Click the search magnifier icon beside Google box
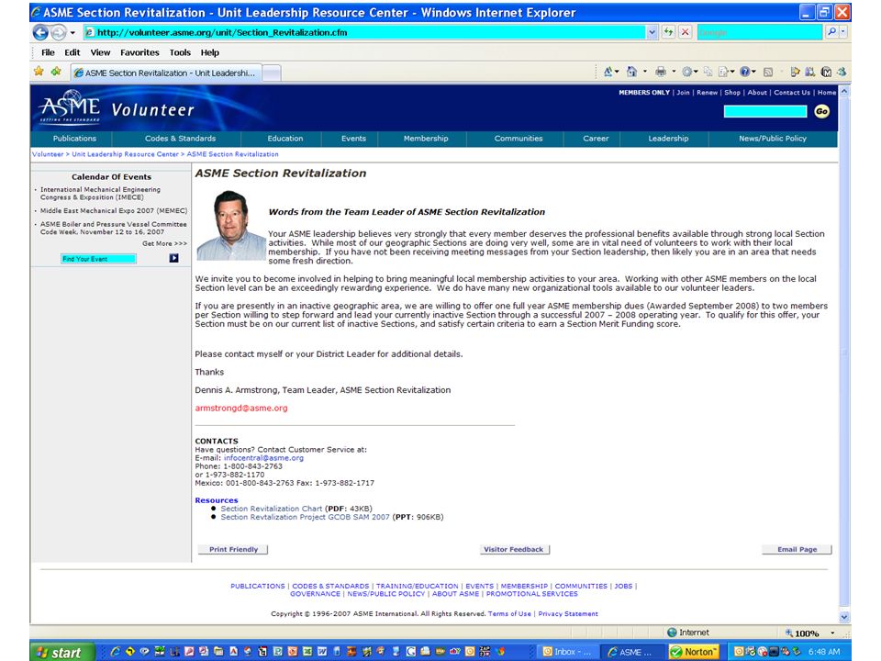 tap(831, 32)
